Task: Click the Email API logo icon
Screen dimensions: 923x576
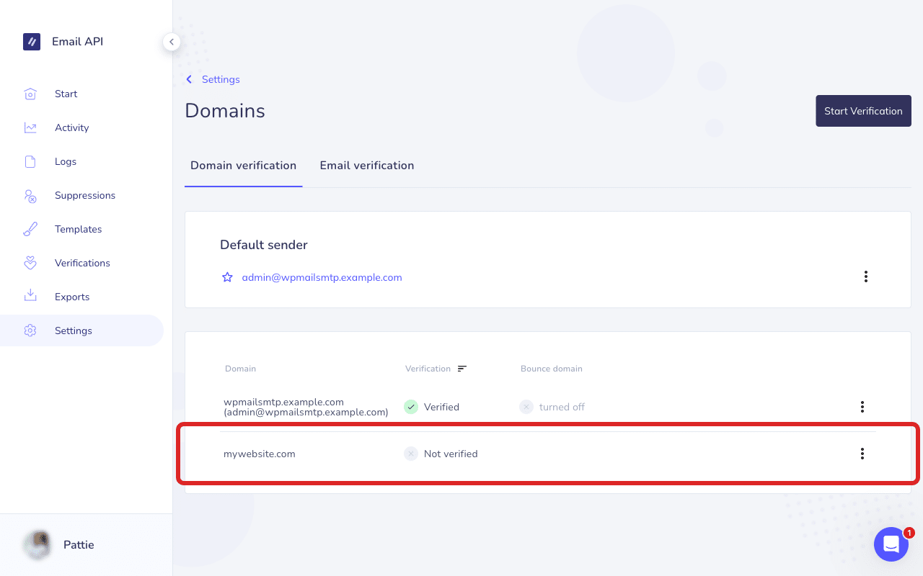Action: (31, 42)
